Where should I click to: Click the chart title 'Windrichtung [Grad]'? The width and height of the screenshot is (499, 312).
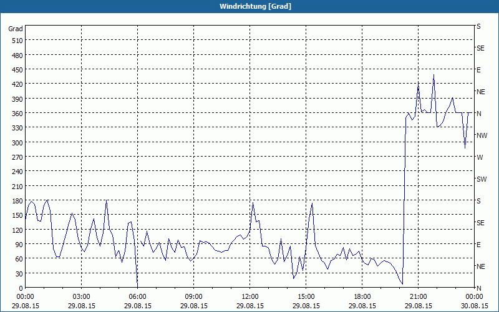255,6
